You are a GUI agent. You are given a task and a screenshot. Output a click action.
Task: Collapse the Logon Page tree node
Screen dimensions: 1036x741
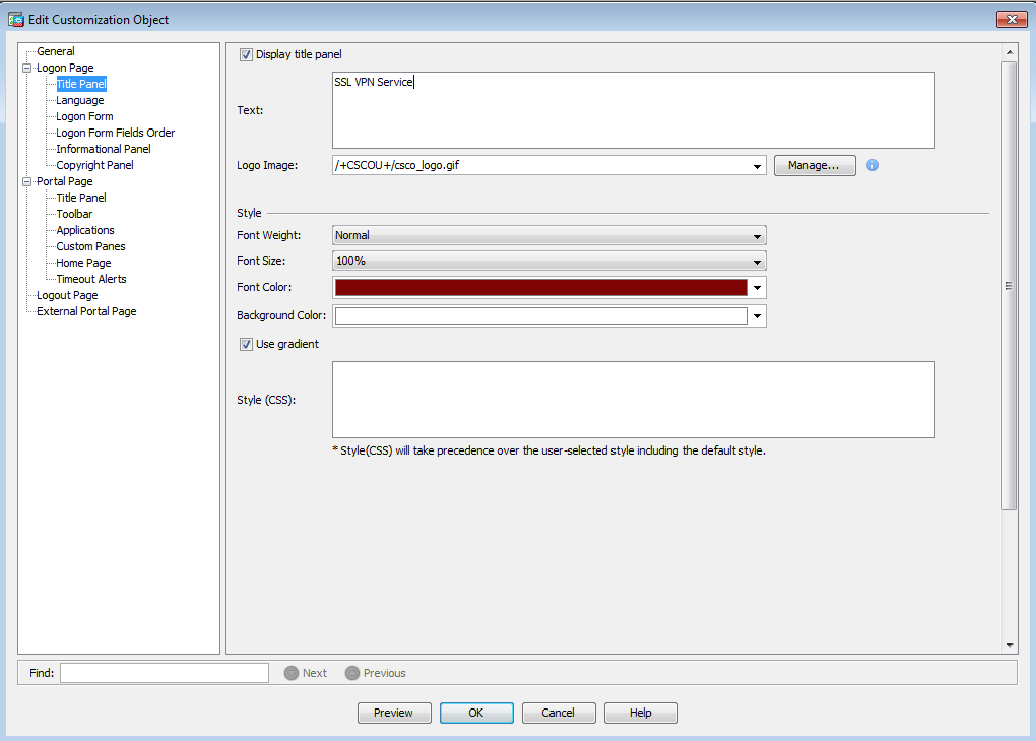coord(27,68)
